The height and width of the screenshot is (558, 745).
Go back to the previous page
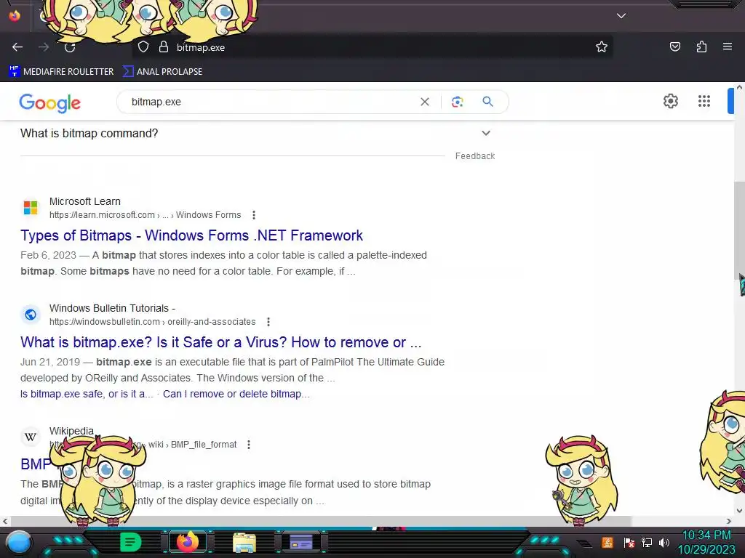click(17, 47)
